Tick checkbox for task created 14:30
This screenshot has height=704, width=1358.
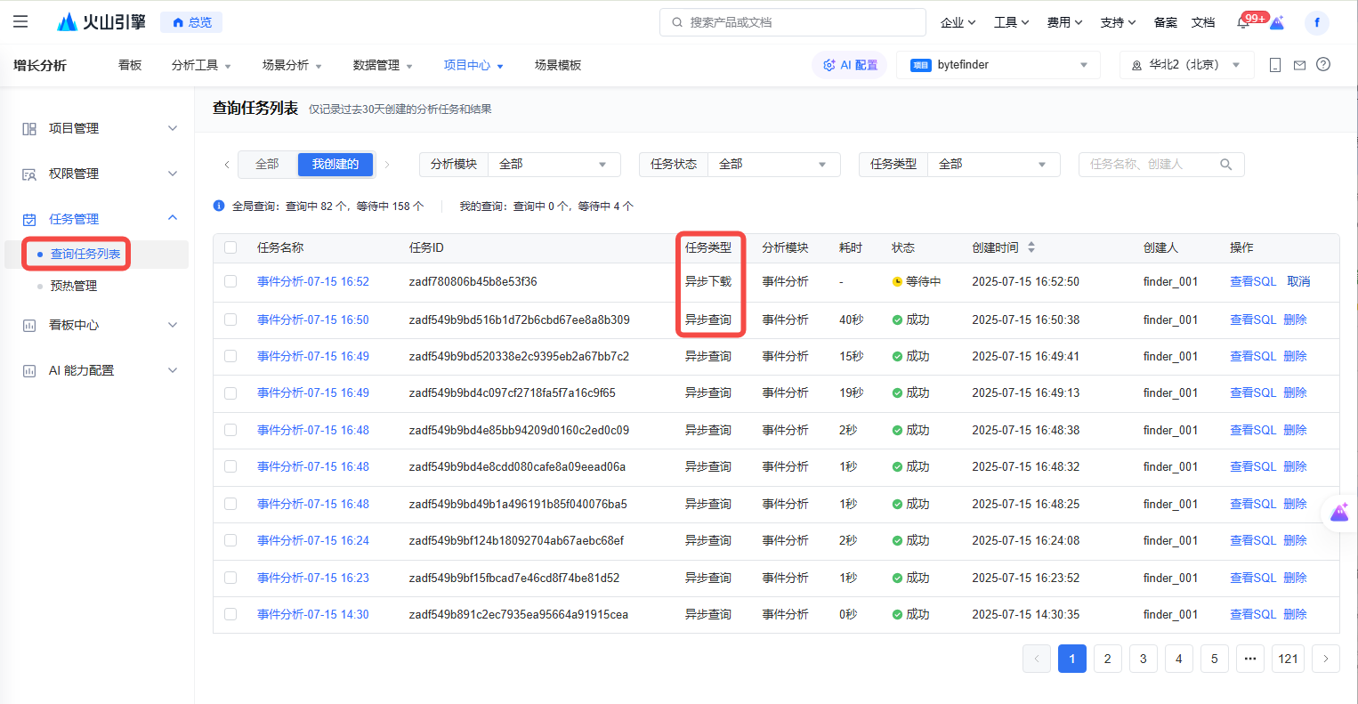click(230, 614)
